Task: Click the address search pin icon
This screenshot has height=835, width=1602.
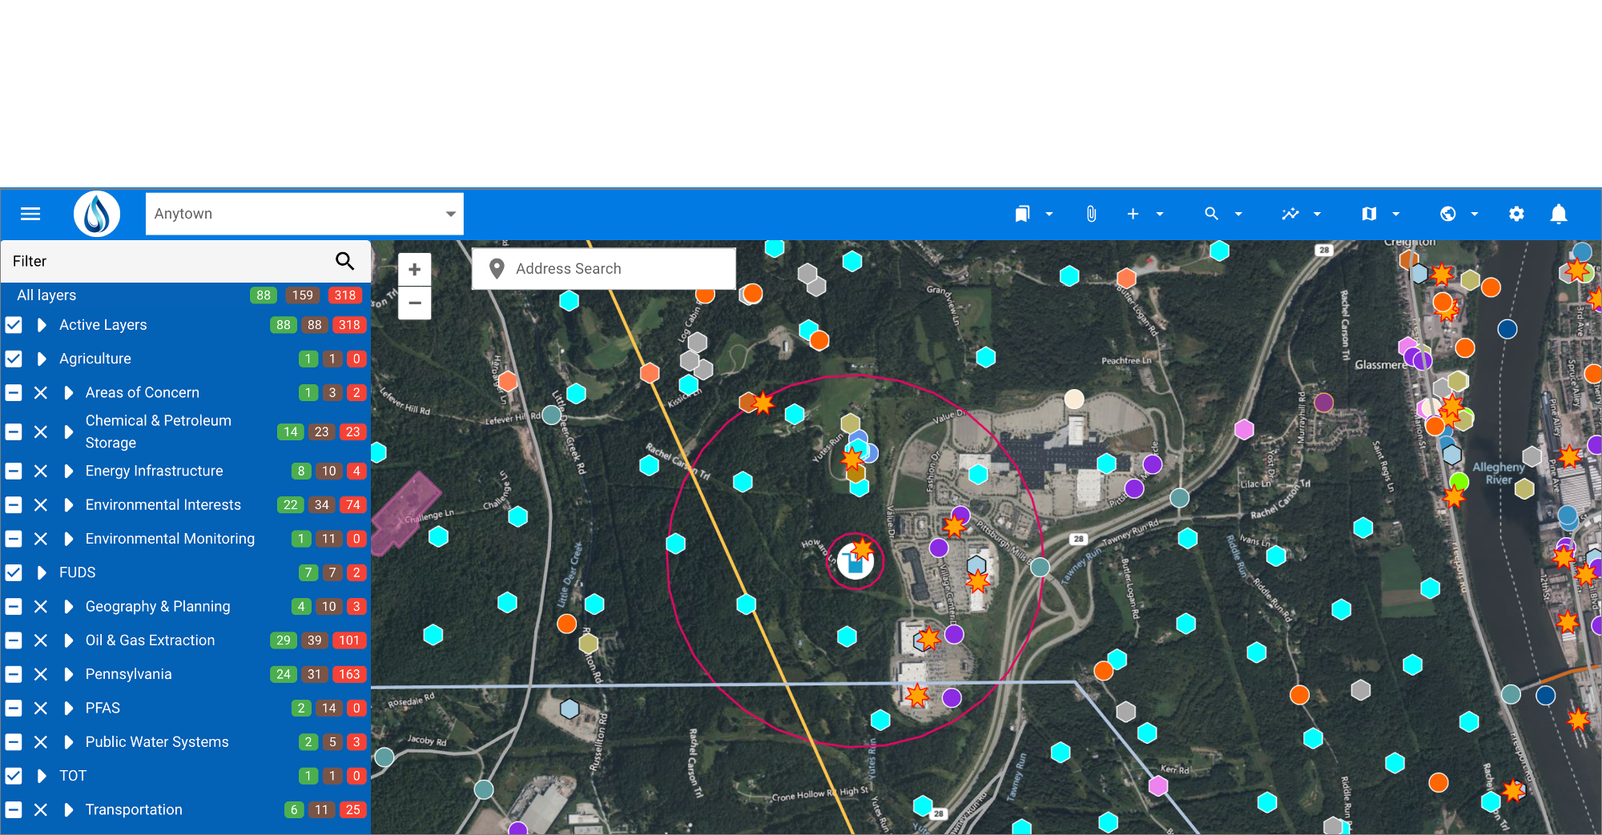Action: [x=497, y=269]
